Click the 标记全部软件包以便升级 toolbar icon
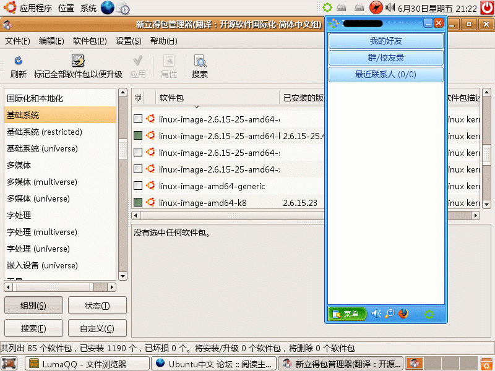The image size is (495, 371). pos(78,60)
